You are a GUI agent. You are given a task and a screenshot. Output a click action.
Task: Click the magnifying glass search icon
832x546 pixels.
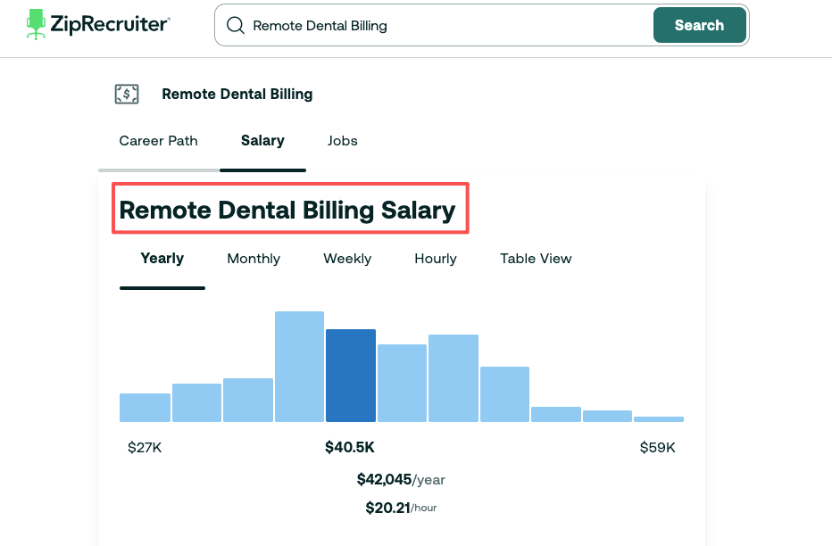tap(235, 25)
